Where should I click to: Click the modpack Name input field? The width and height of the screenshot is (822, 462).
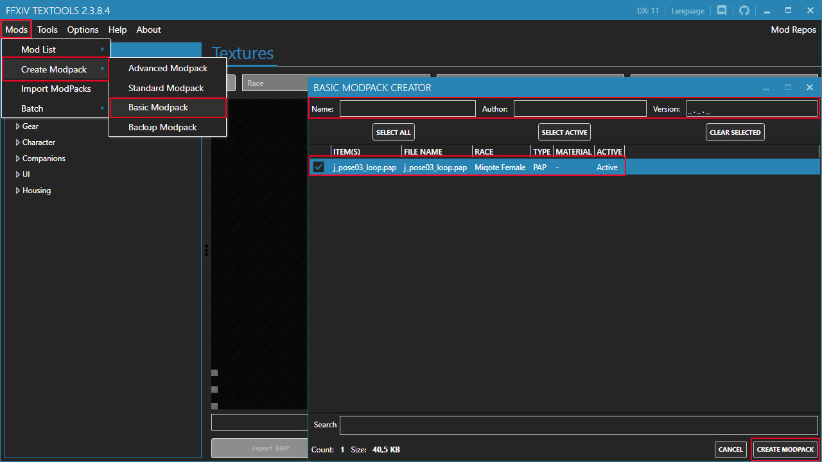point(407,108)
